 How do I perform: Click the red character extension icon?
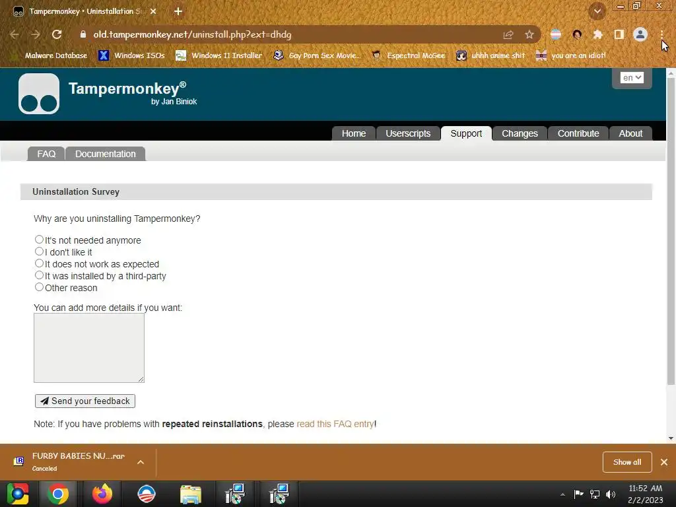577,34
